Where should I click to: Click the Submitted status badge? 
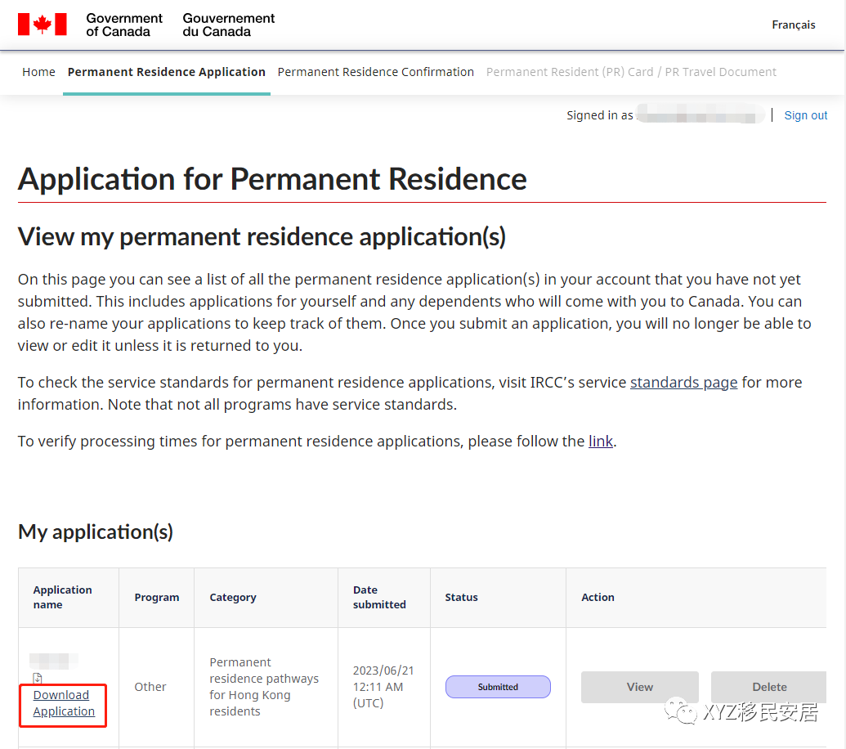tap(498, 687)
